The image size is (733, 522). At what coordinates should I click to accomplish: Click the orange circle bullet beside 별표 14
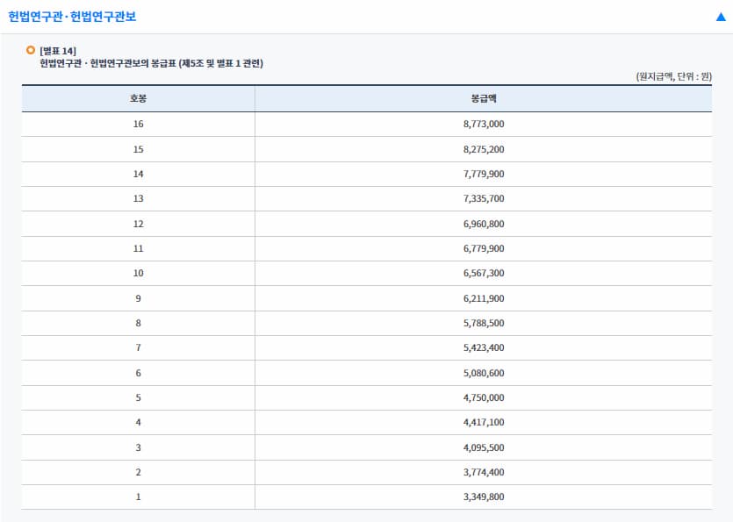click(x=31, y=50)
